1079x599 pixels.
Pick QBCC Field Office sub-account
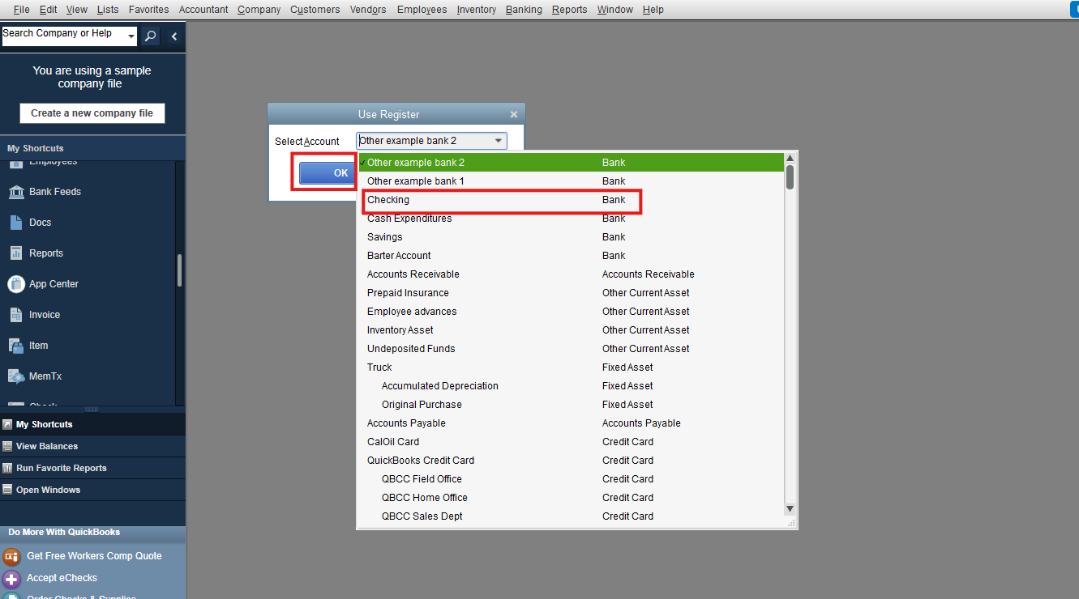571,479
